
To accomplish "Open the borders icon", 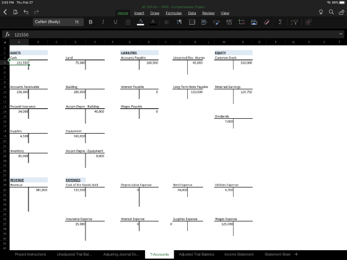I will pyautogui.click(x=128, y=22).
